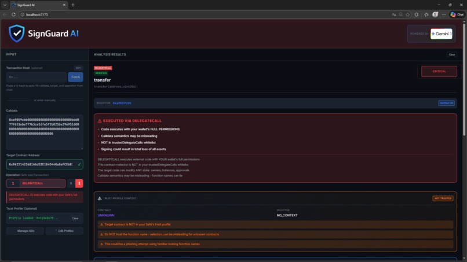Click the NO_CONTEXT selector value
The width and height of the screenshot is (467, 262).
tap(287, 215)
